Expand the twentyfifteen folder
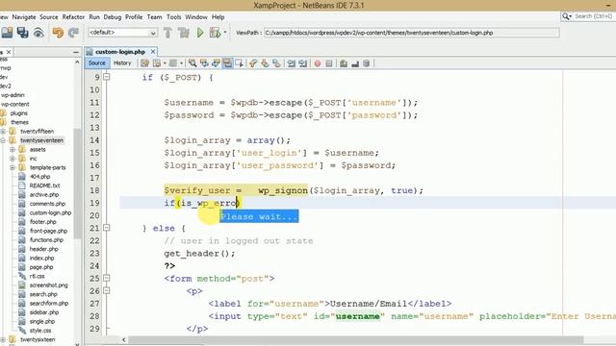Image resolution: width=616 pixels, height=346 pixels. 3,132
